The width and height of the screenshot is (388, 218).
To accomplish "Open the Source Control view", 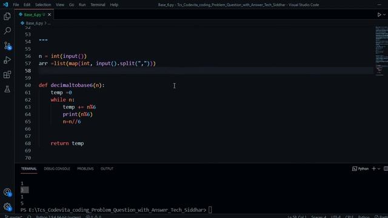I will click(7, 45).
